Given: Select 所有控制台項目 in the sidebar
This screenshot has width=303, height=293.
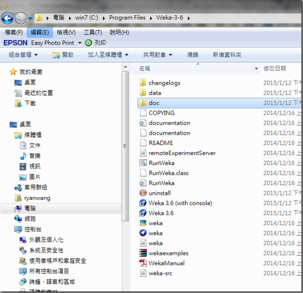Looking at the screenshot, I should [44, 271].
